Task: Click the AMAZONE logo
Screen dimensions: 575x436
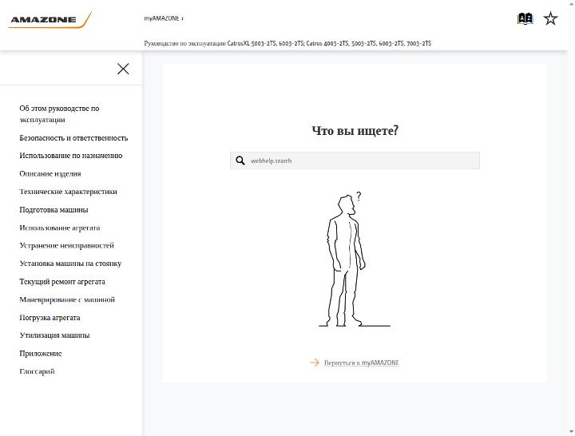Action: coord(50,20)
